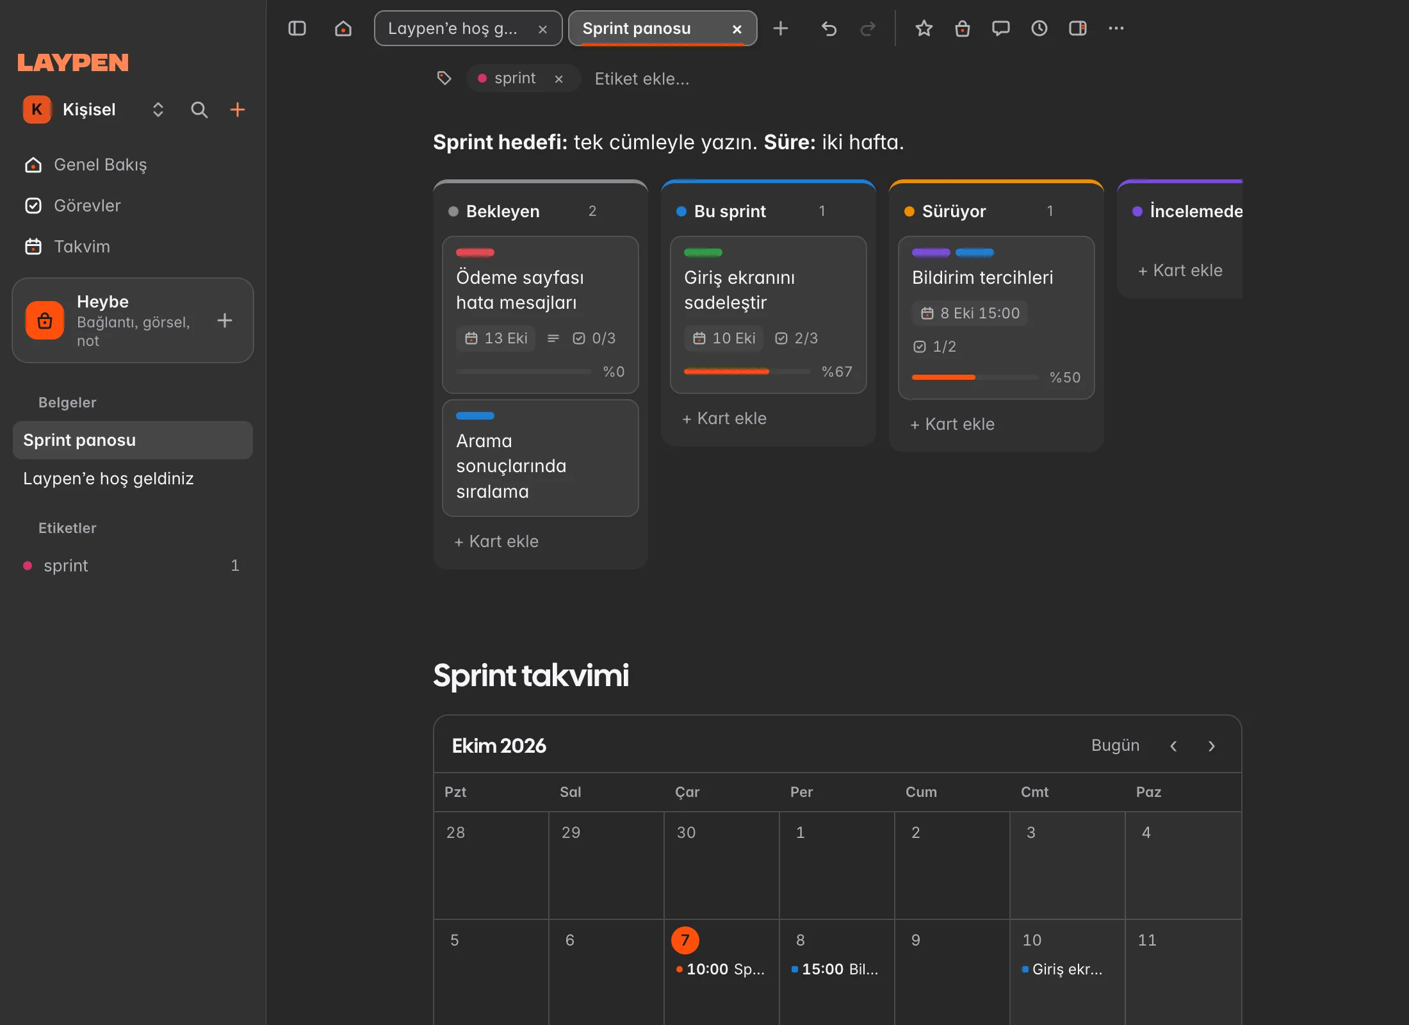1409x1025 pixels.
Task: Open the 1/2 checklist on Bildirim card
Action: click(x=934, y=347)
